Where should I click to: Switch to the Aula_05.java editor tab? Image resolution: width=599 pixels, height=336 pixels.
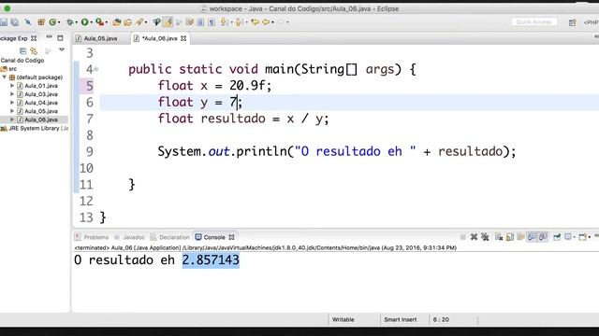pos(100,38)
